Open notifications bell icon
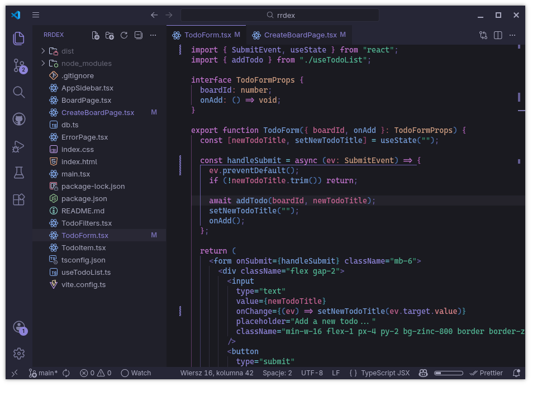The height and width of the screenshot is (396, 542). pyautogui.click(x=516, y=373)
